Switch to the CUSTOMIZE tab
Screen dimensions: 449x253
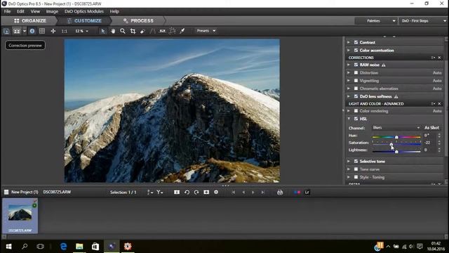(x=84, y=20)
